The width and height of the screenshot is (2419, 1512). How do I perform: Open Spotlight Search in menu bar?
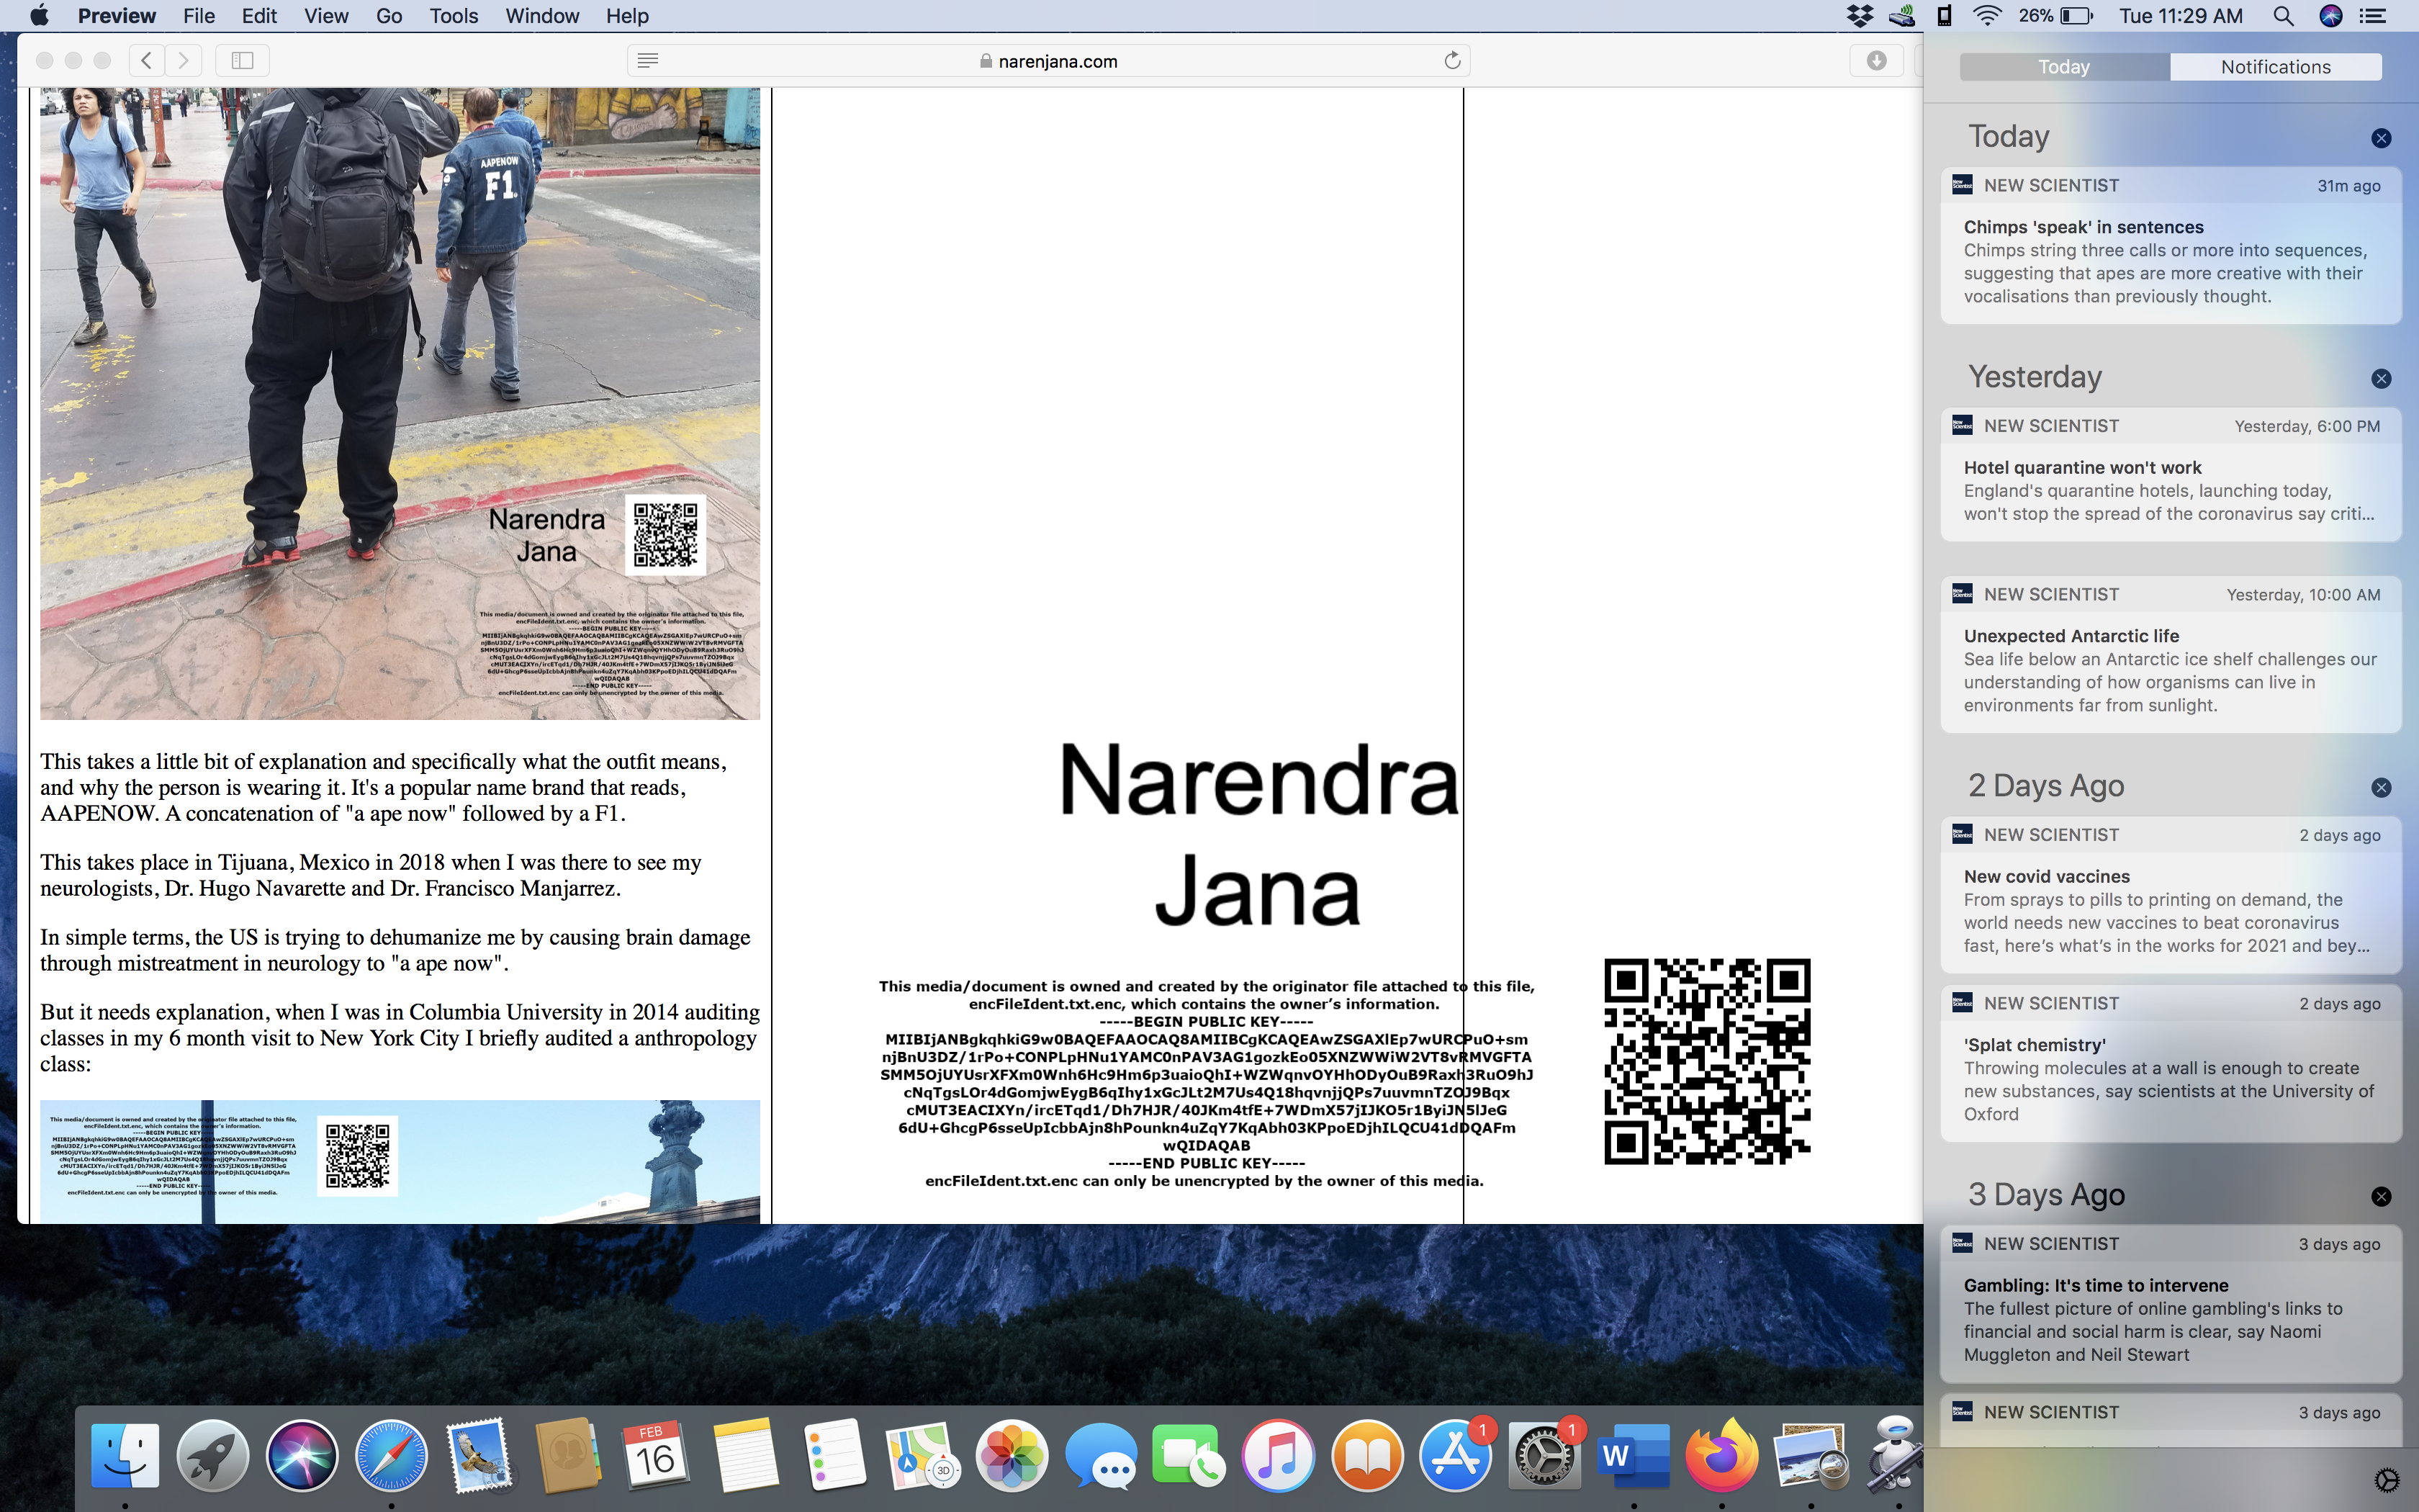(x=2281, y=16)
